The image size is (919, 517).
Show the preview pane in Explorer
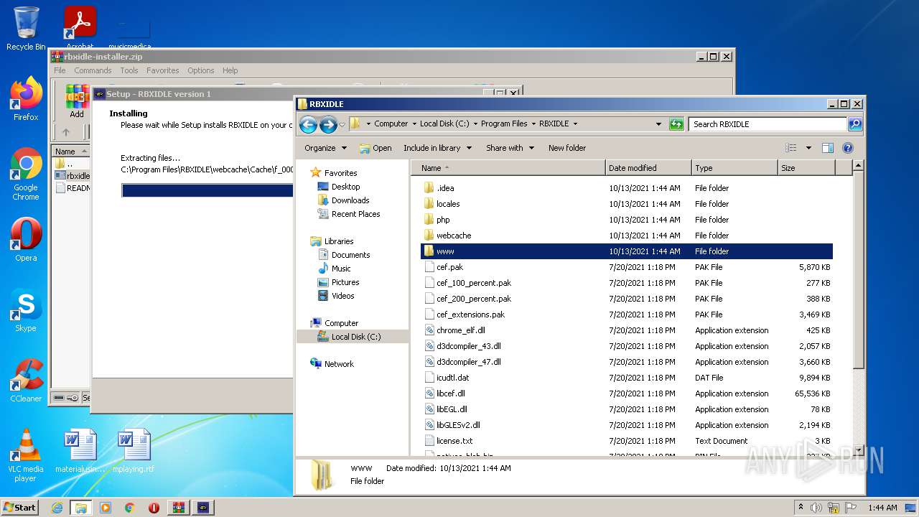(x=827, y=148)
